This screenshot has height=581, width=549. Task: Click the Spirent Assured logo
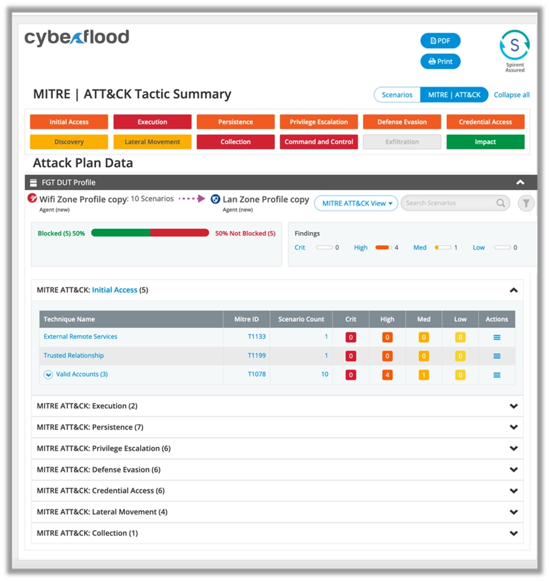pos(514,51)
